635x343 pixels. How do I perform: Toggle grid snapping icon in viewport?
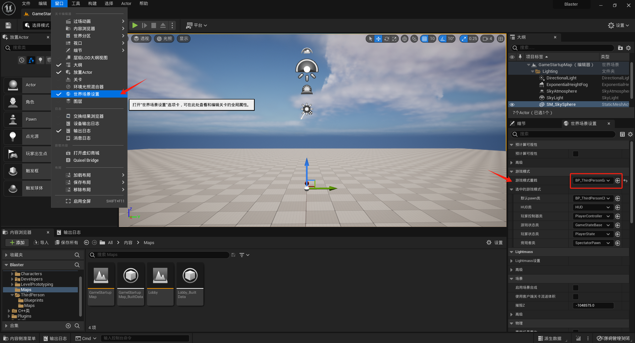(424, 39)
